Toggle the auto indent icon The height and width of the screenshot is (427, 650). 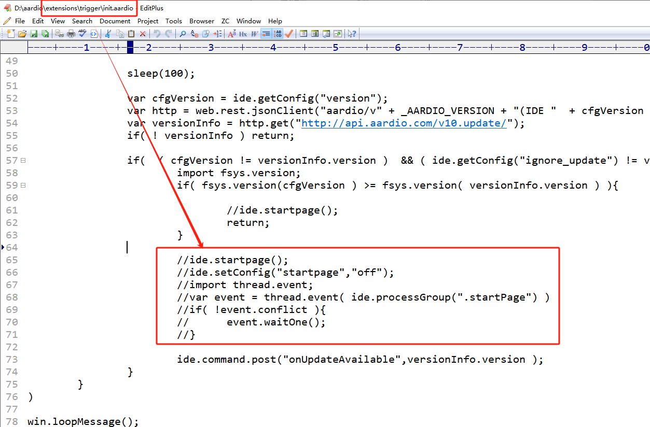[266, 34]
